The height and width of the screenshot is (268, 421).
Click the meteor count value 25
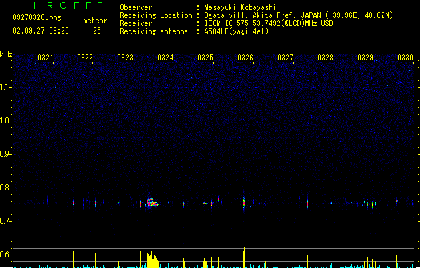coord(97,31)
